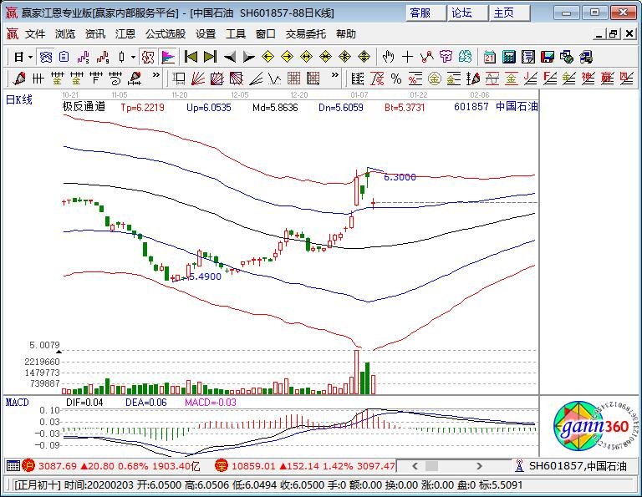Select the 日 period toolbar button
The image size is (642, 497).
[x=19, y=57]
